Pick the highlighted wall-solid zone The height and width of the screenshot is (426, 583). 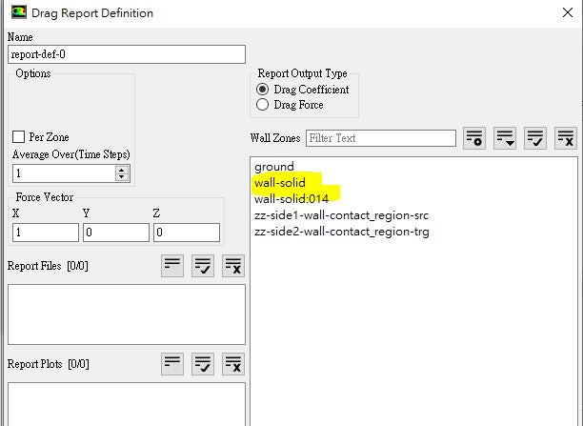coord(280,183)
